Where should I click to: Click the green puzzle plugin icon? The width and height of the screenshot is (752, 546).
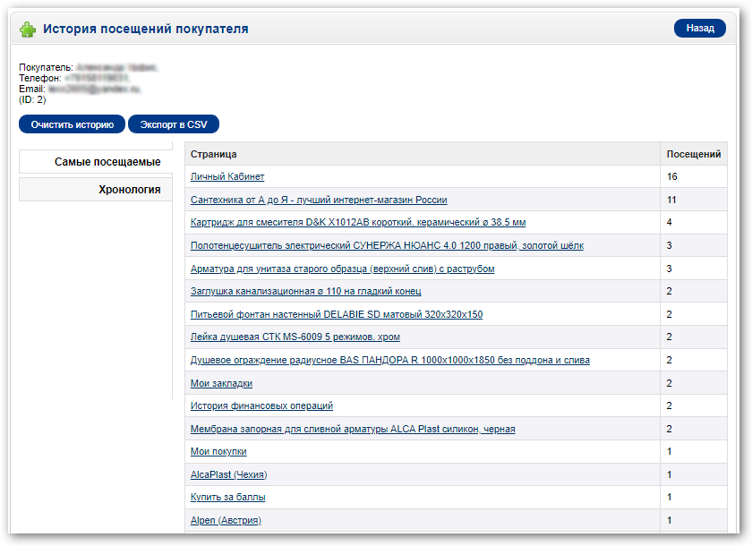(x=28, y=30)
